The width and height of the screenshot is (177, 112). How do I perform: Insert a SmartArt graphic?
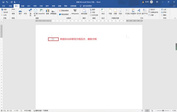[x=41, y=12]
